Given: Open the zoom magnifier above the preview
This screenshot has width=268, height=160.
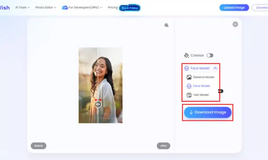Looking at the screenshot, I should click(166, 25).
